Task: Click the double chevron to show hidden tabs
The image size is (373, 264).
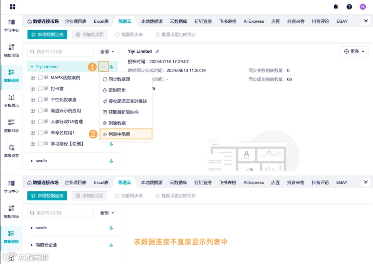Action: 365,21
